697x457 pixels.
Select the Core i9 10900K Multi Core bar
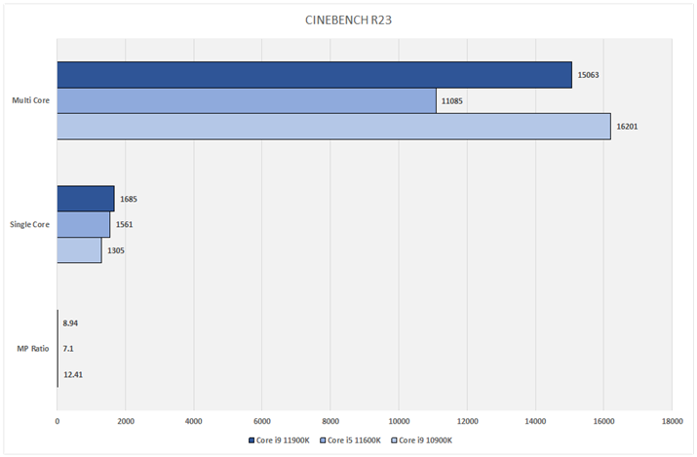[333, 127]
